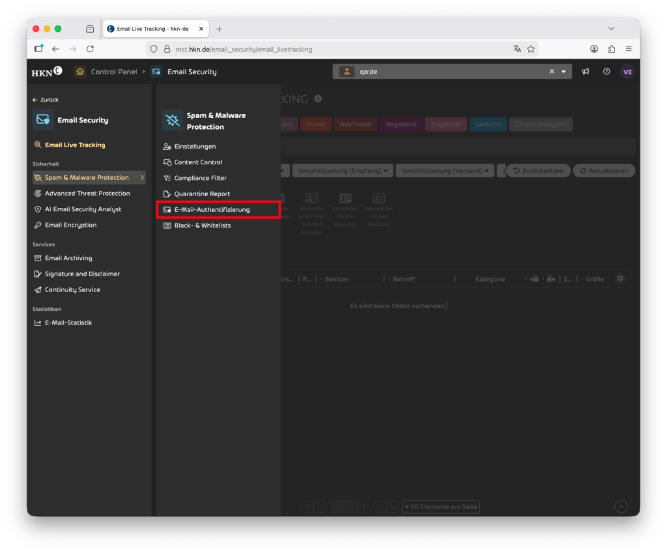Open the VE user avatar menu
Viewport: 667px width, 552px height.
[x=627, y=72]
